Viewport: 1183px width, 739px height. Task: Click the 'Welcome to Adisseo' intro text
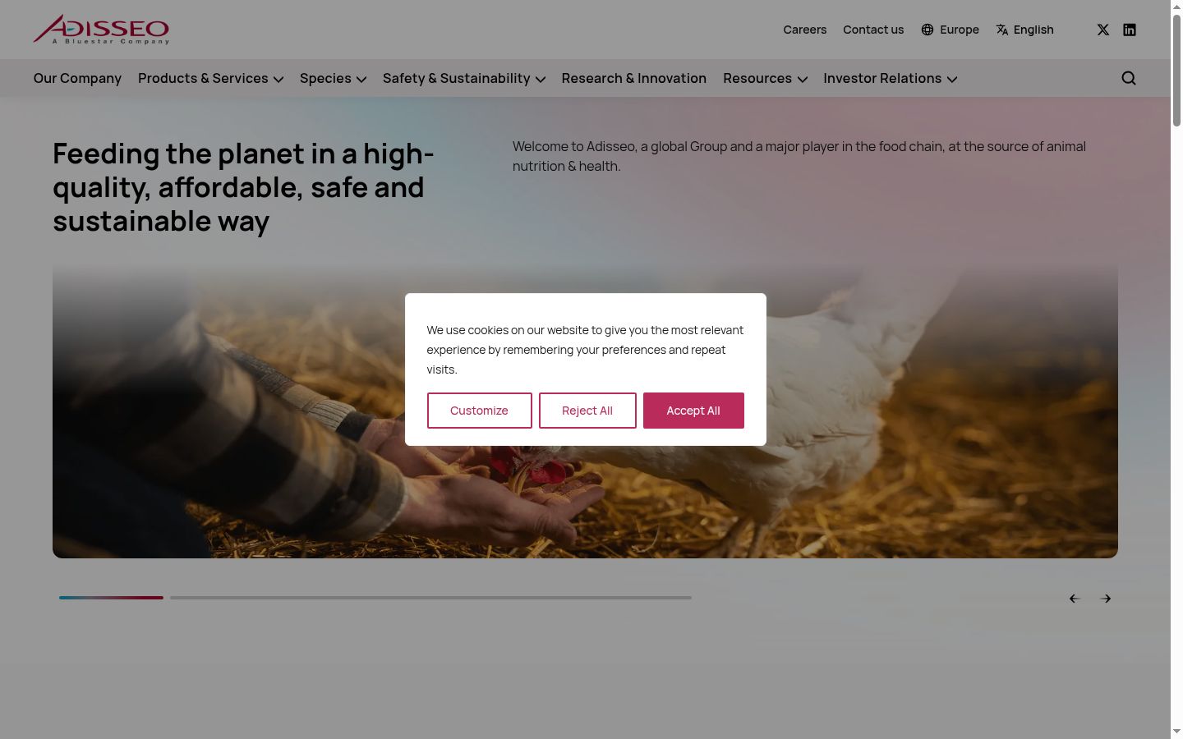click(x=799, y=156)
